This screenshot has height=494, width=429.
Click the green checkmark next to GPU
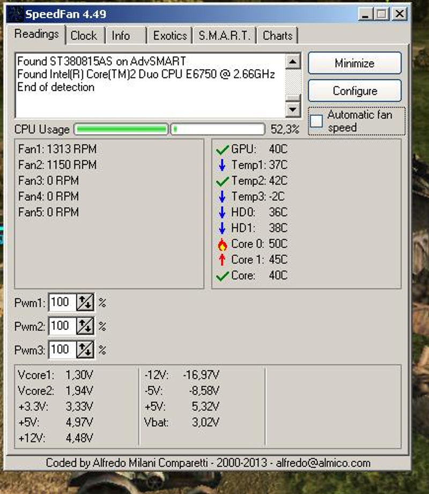(222, 150)
